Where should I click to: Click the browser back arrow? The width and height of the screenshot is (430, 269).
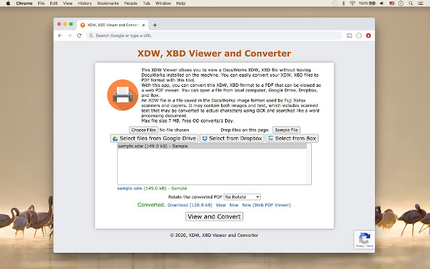point(60,36)
